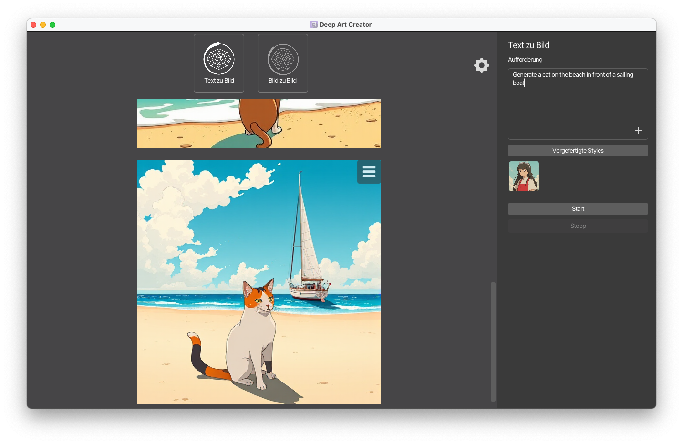
Task: Click the Bild zu Bild kaleidoscope icon
Action: pos(282,59)
